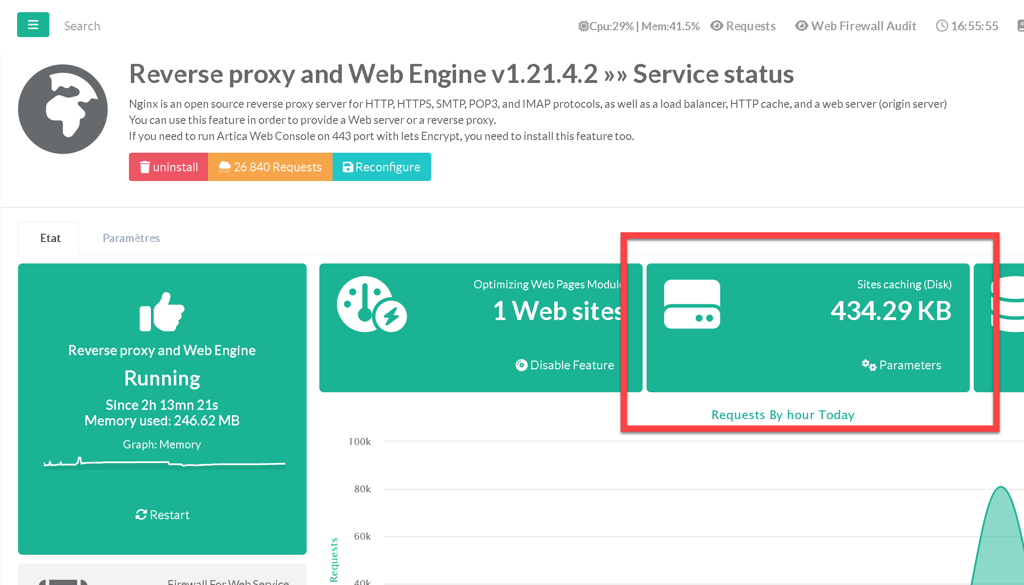Image resolution: width=1024 pixels, height=585 pixels.
Task: Click the thumbs-up status icon
Action: (x=162, y=312)
